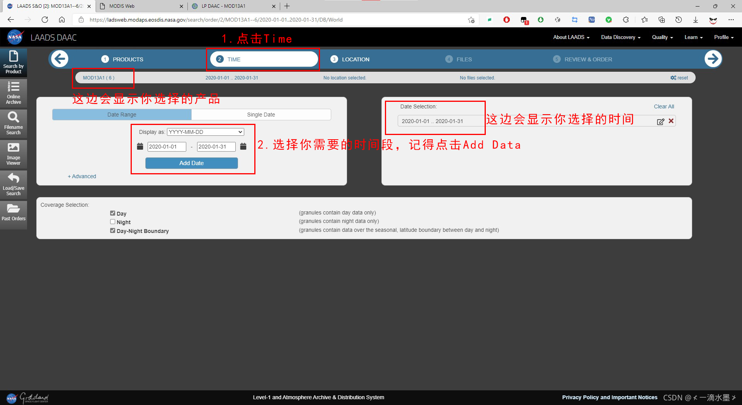Switch to Date Range mode
The height and width of the screenshot is (405, 742).
(x=122, y=115)
